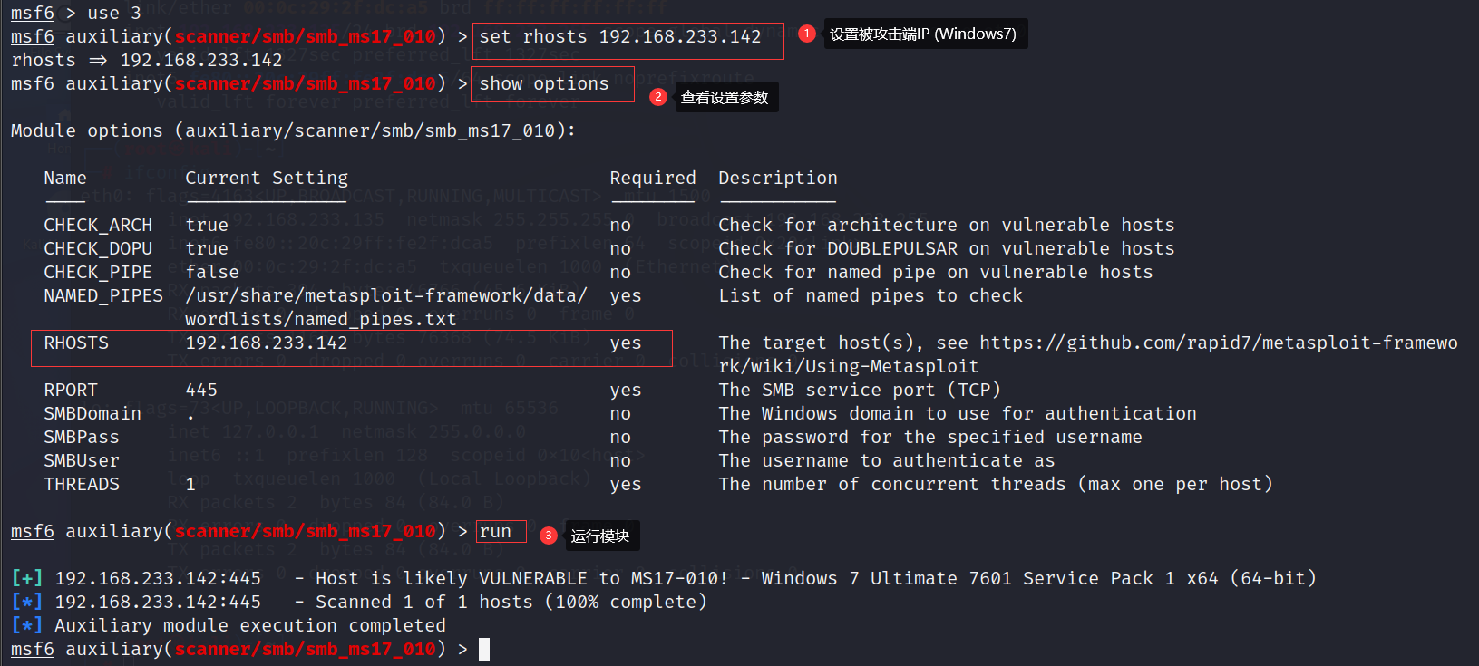This screenshot has height=666, width=1479.
Task: Click the terminal cursor at final prompt
Action: 484,650
